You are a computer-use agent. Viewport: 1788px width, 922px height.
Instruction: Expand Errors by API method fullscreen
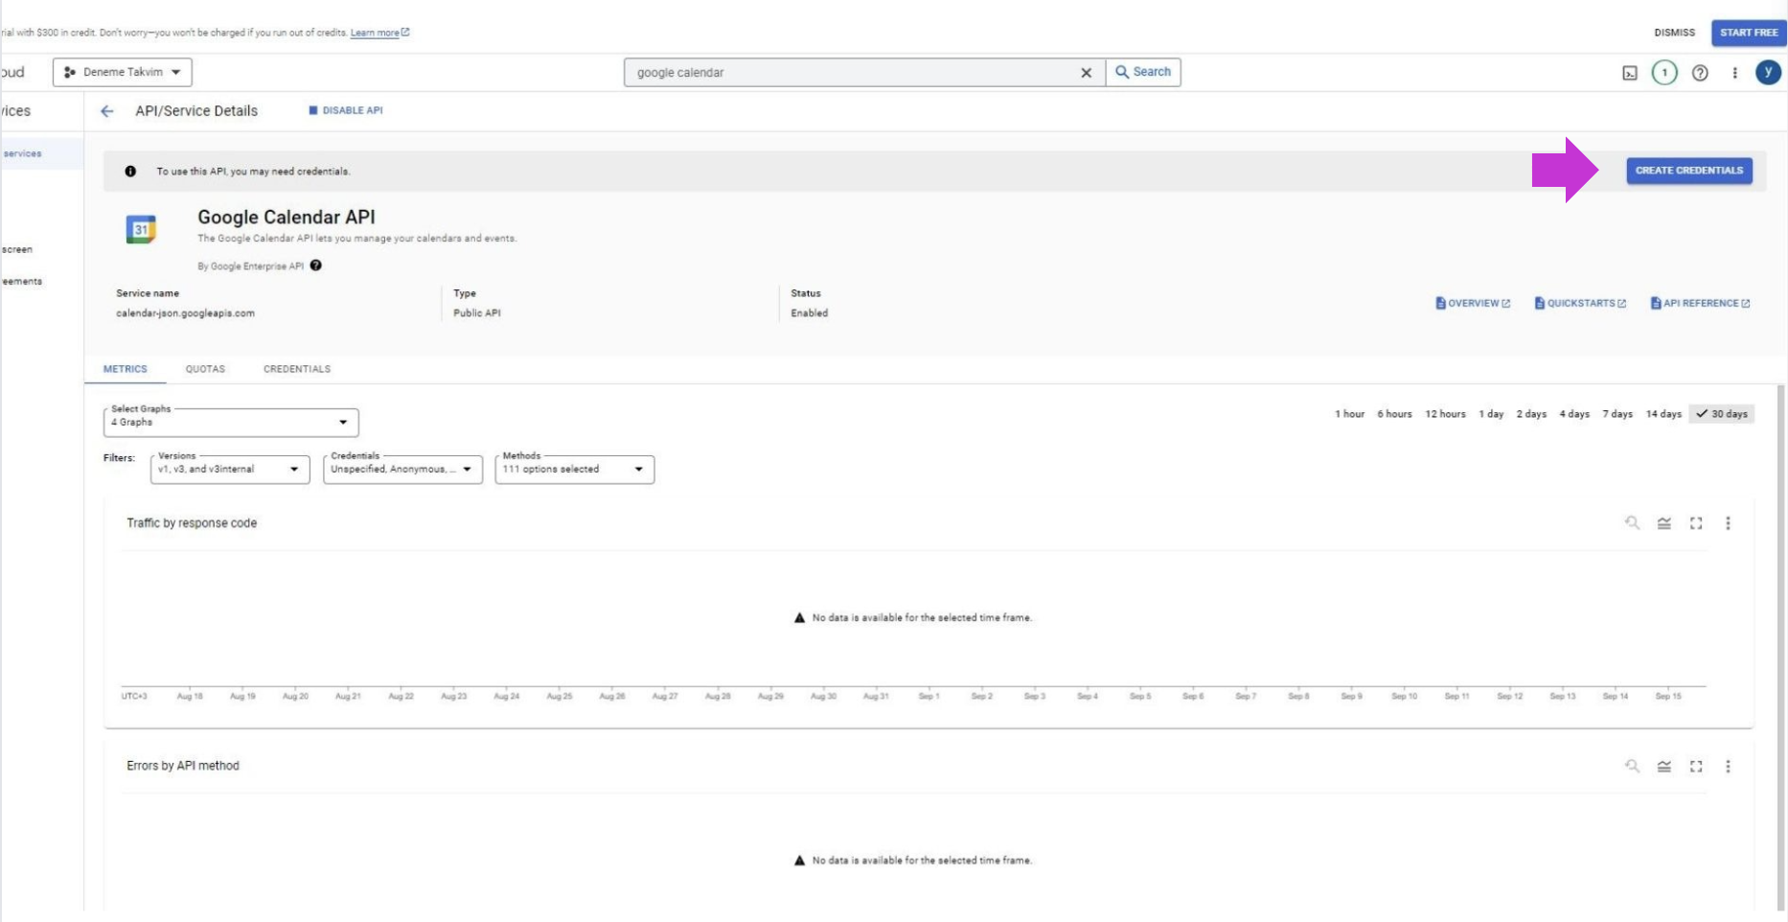1696,766
